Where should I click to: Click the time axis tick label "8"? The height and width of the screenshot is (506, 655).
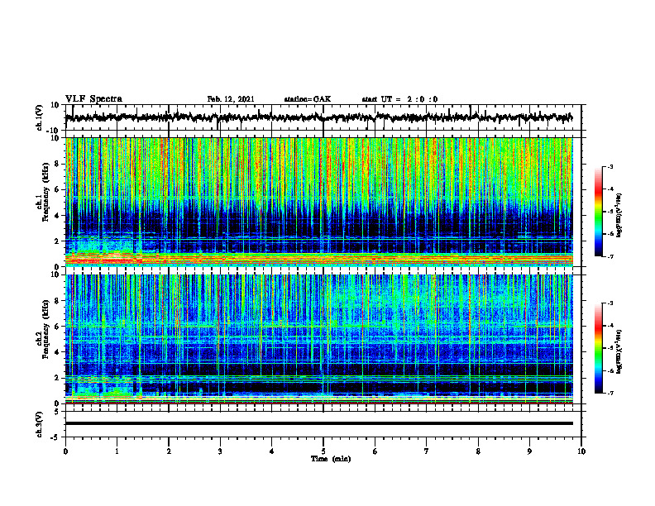pyautogui.click(x=478, y=451)
